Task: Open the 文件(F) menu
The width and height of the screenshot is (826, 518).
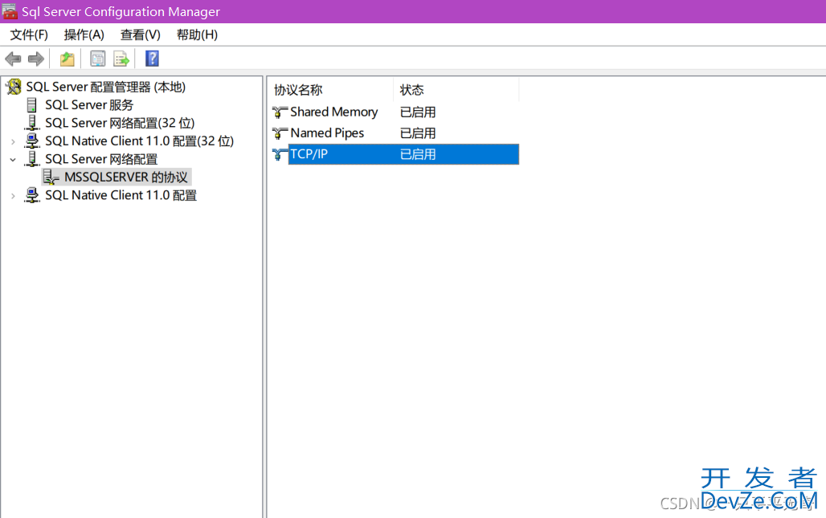Action: point(29,35)
